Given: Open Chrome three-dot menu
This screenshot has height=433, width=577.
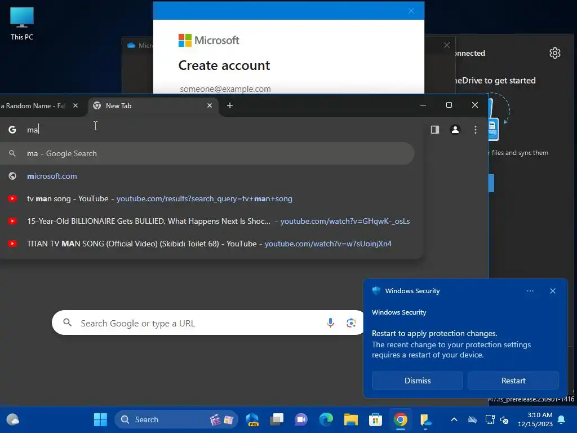Looking at the screenshot, I should (x=476, y=130).
